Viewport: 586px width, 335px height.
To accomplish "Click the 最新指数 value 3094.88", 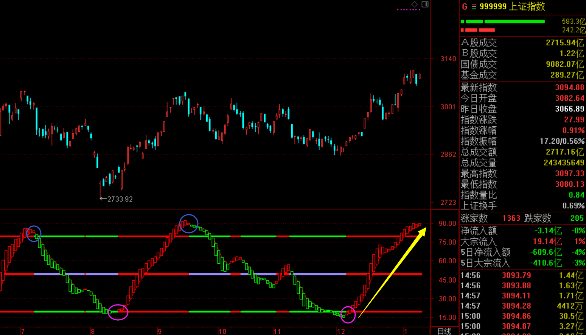I will 570,88.
